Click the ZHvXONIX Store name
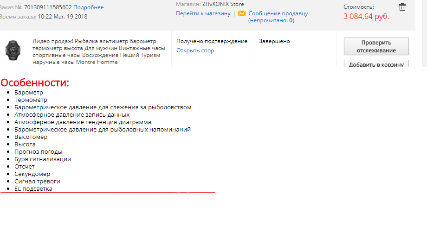This screenshot has height=232, width=427. [x=223, y=4]
